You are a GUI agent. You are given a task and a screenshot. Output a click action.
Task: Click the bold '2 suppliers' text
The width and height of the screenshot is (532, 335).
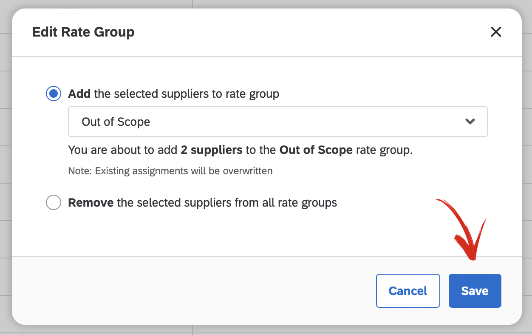[x=212, y=150]
